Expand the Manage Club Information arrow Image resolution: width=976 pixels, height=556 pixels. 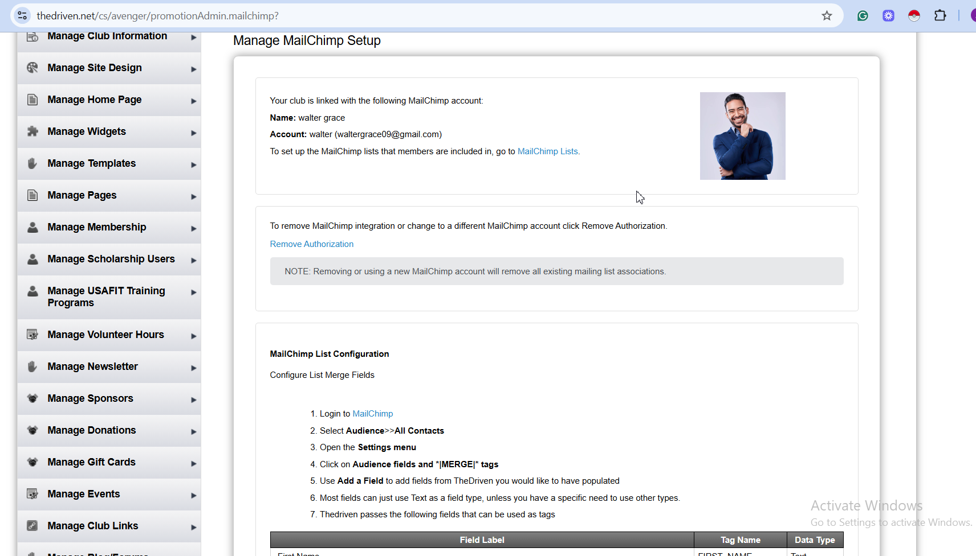(x=194, y=38)
